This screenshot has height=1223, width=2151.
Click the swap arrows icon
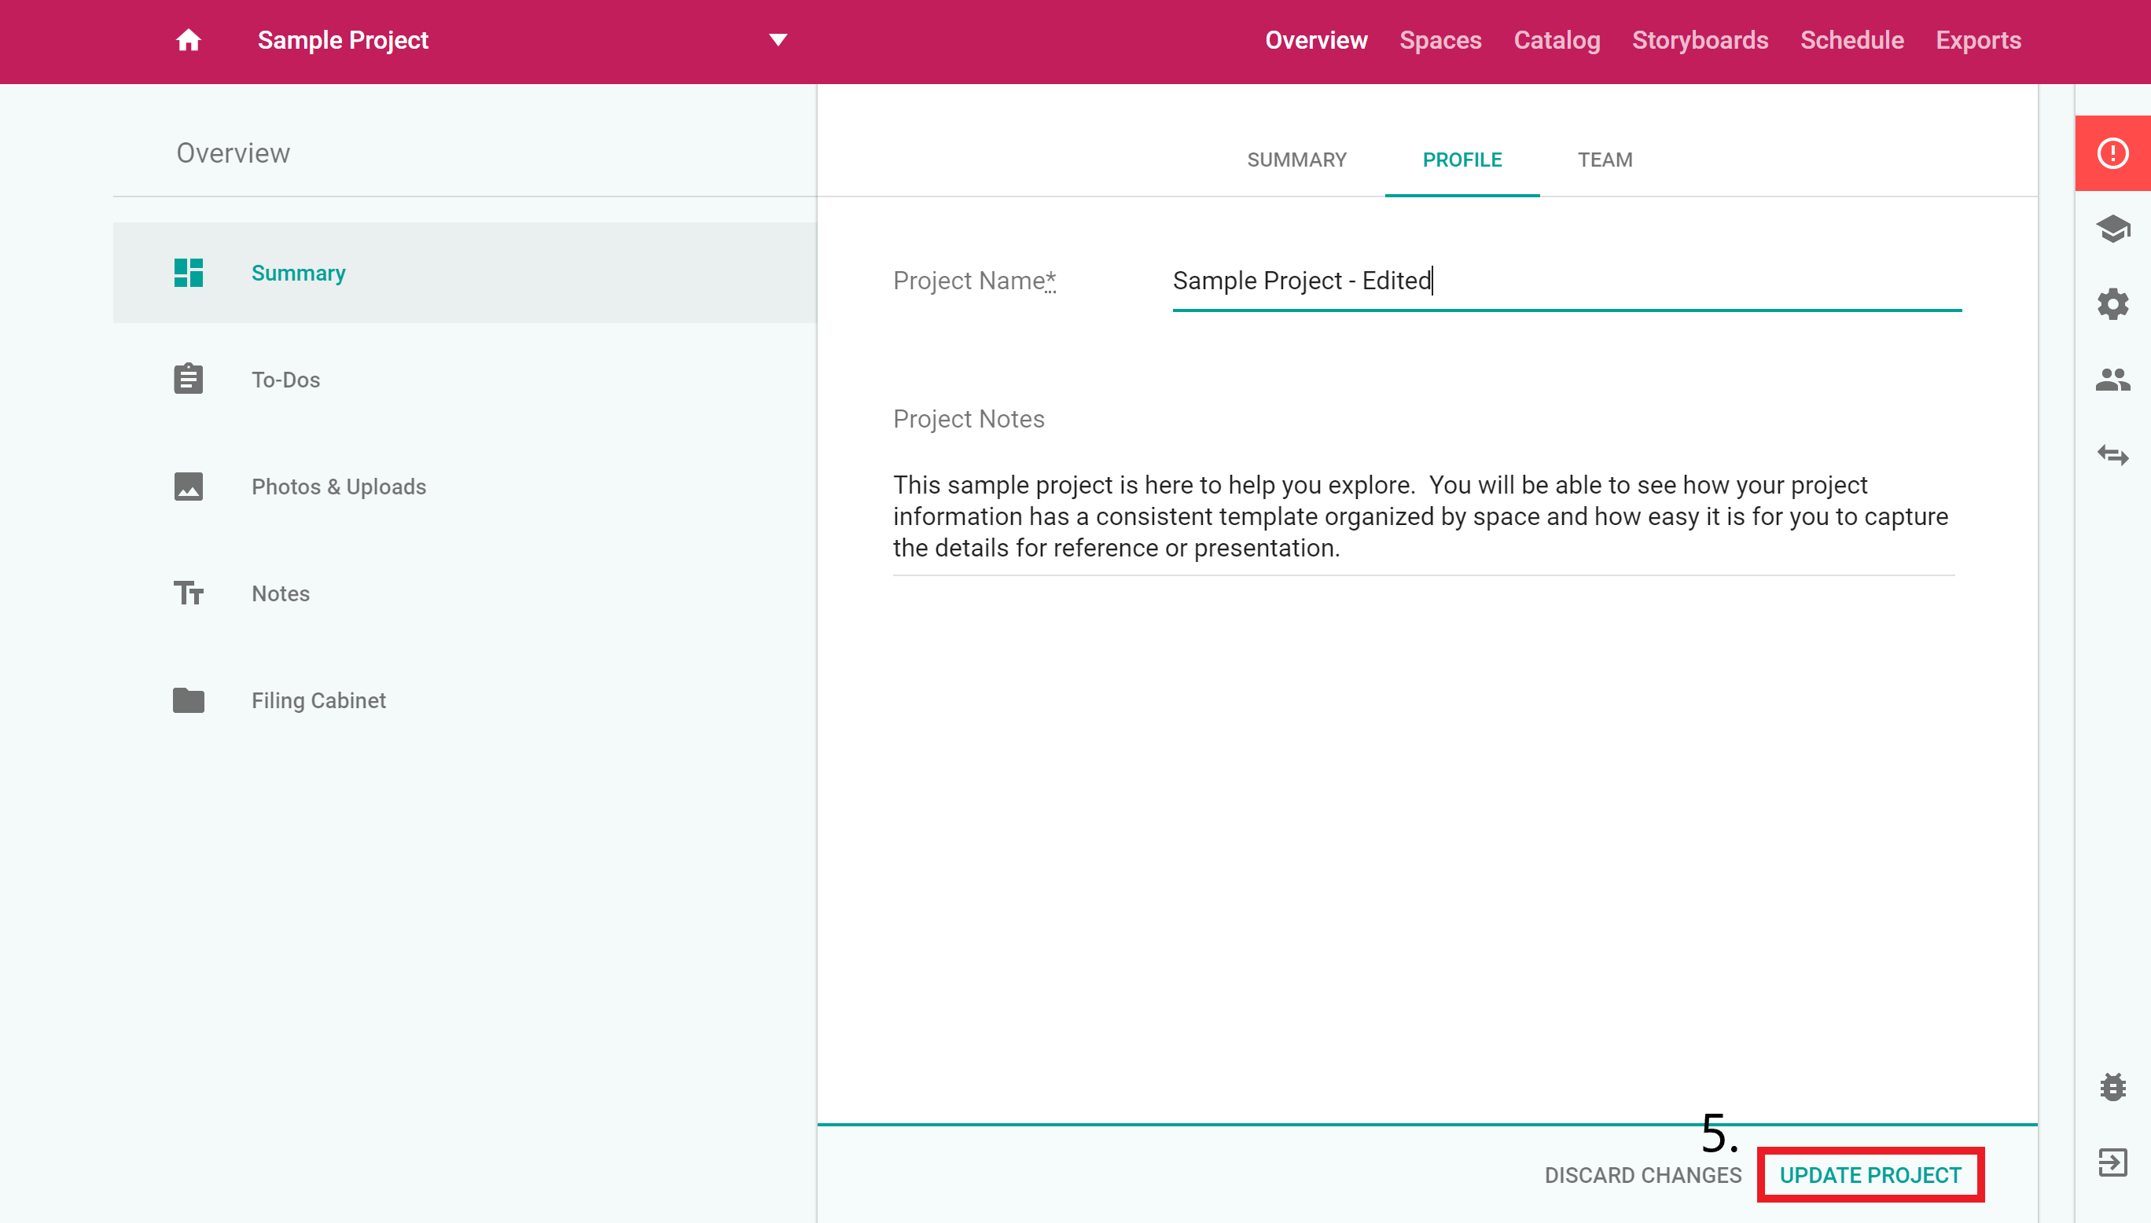pos(2112,455)
